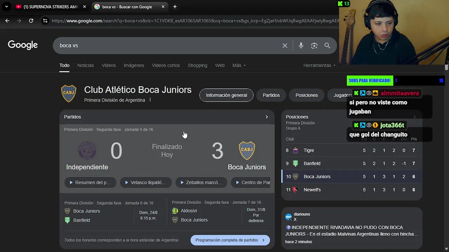Open a new browser tab
The height and width of the screenshot is (252, 449).
175,7
